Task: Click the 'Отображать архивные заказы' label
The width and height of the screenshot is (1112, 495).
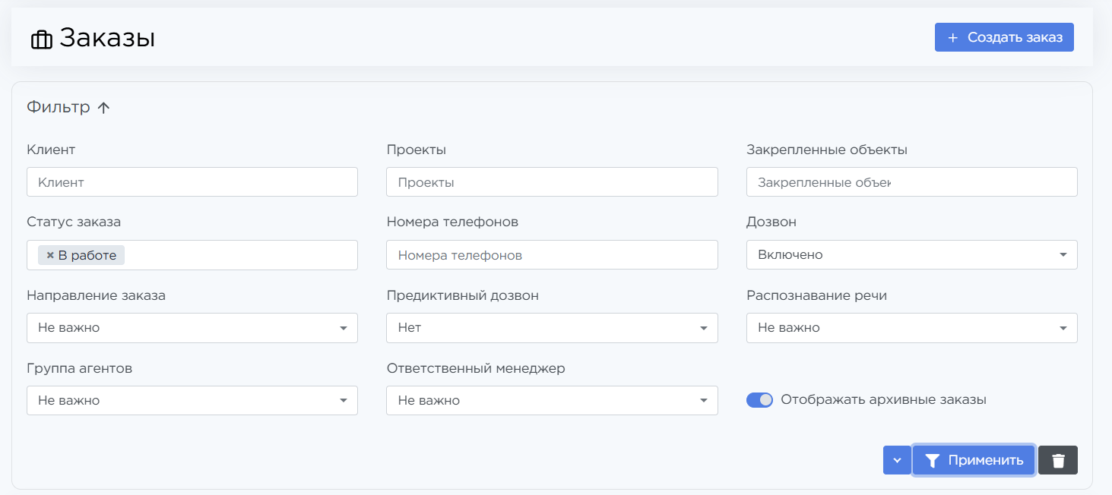Action: (883, 400)
